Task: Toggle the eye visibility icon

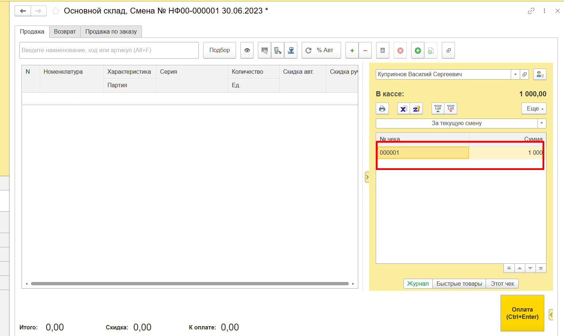Action: click(x=247, y=50)
